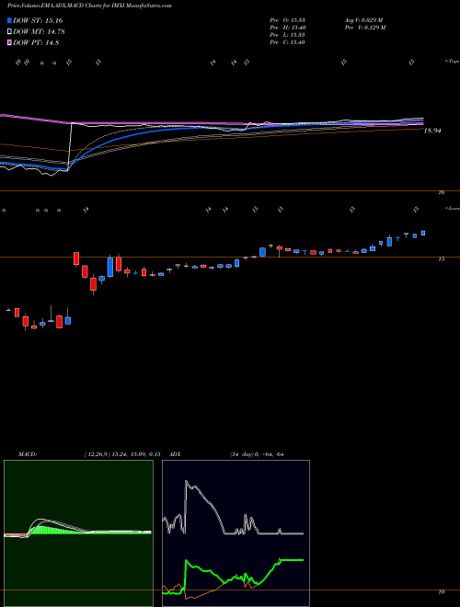Click the 15 price axis label beside the candles
Viewport: 460px width, 607px height.
tap(442, 259)
